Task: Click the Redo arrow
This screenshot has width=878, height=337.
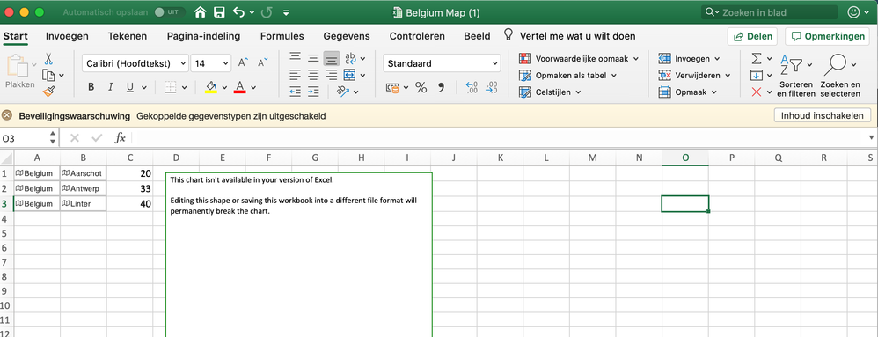Action: [267, 12]
